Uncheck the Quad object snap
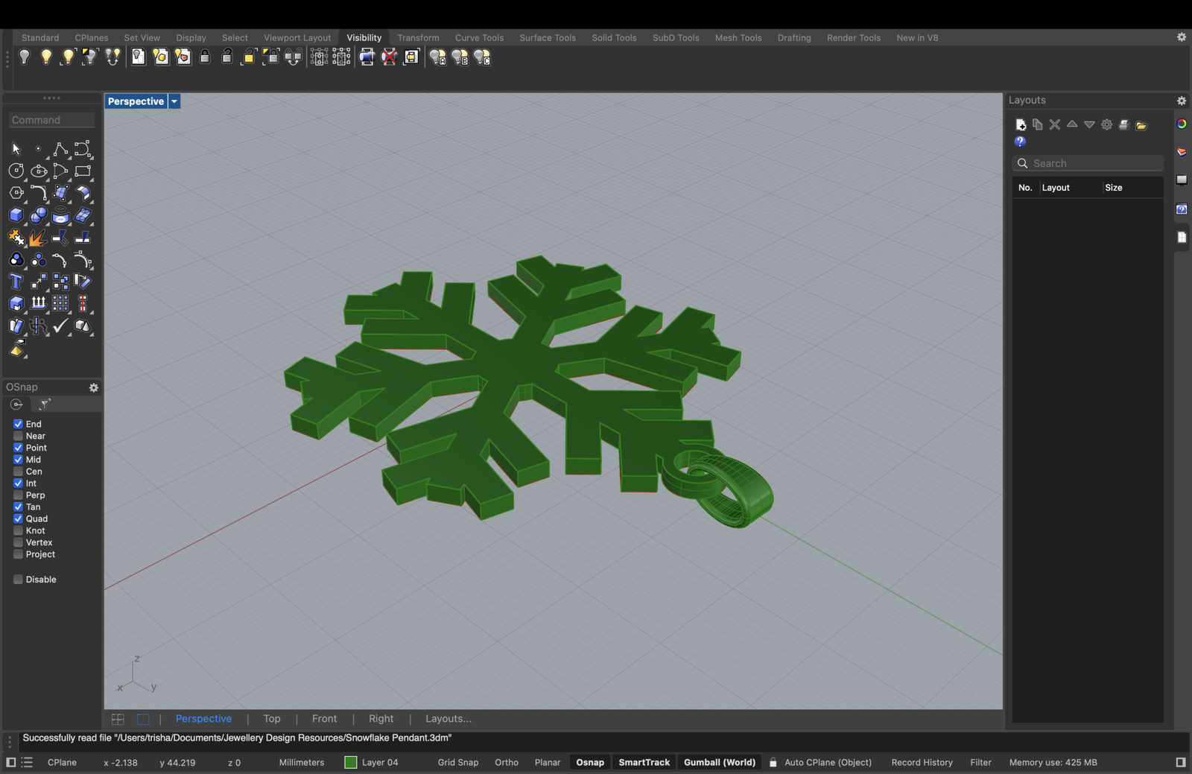The image size is (1192, 774). pyautogui.click(x=18, y=518)
